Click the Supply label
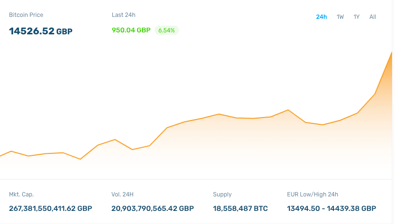This screenshot has height=224, width=395. 222,194
